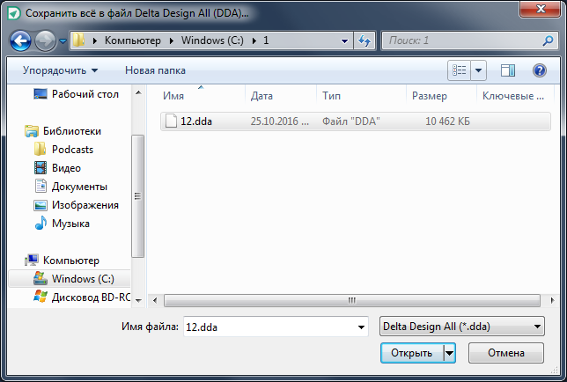Change view using the list view icon

460,70
